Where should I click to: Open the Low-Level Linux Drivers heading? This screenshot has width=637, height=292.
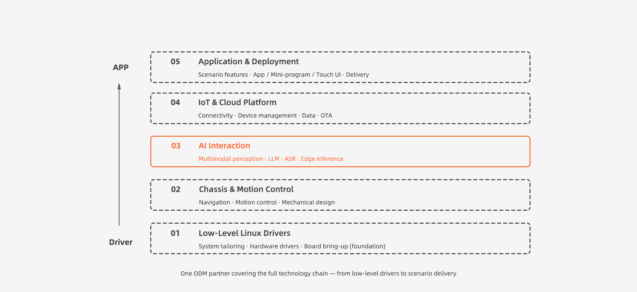tap(245, 233)
